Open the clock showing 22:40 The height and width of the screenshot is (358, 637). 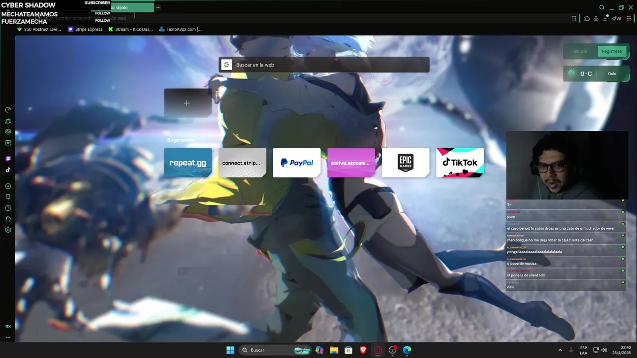[x=622, y=350]
